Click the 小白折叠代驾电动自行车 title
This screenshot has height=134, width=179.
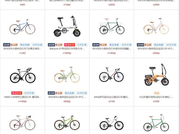coord(156,97)
